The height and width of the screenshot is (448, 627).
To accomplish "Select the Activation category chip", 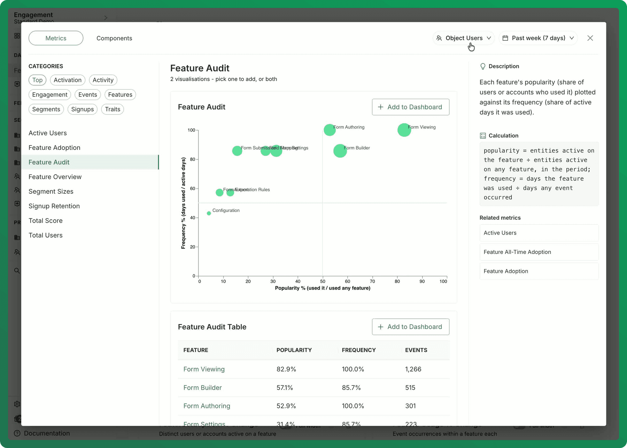I will click(x=68, y=80).
